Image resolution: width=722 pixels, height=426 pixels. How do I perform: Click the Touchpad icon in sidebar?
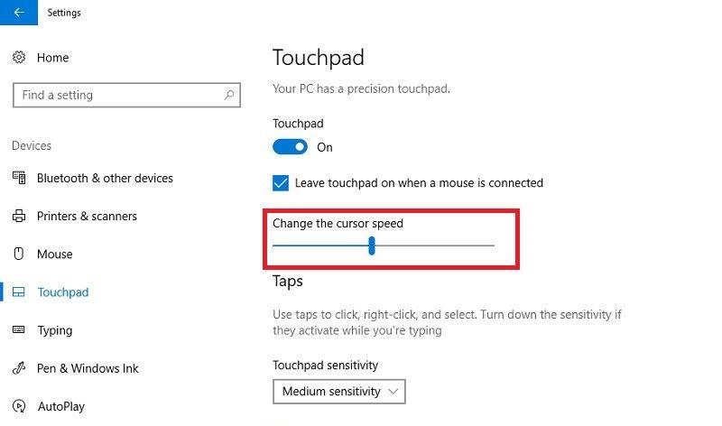pyautogui.click(x=19, y=292)
